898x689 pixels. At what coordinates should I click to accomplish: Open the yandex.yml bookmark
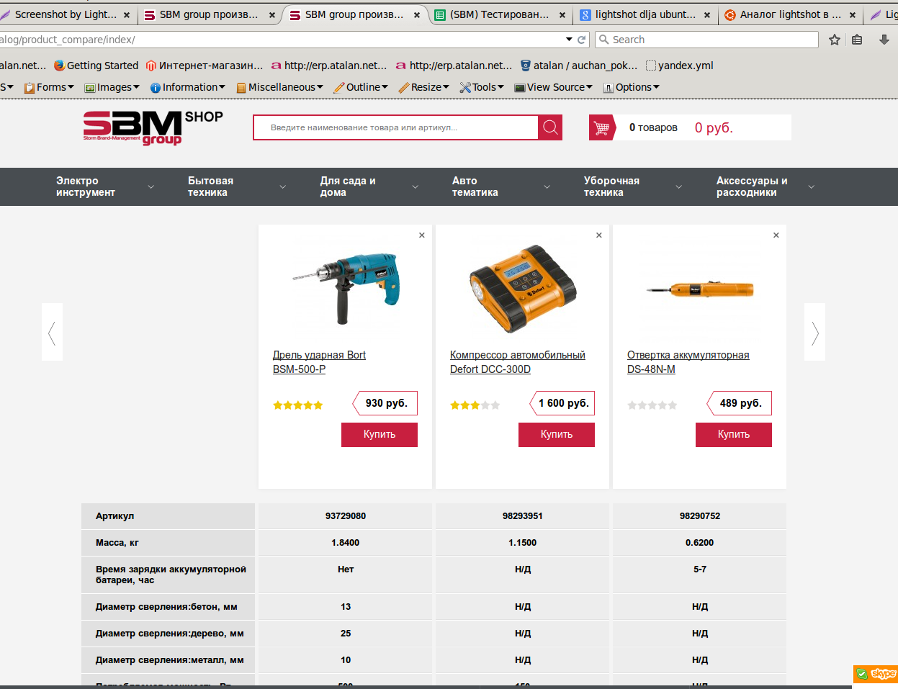[680, 66]
